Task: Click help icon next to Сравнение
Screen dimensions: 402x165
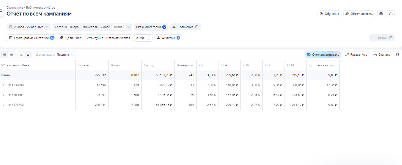Action: click(197, 27)
